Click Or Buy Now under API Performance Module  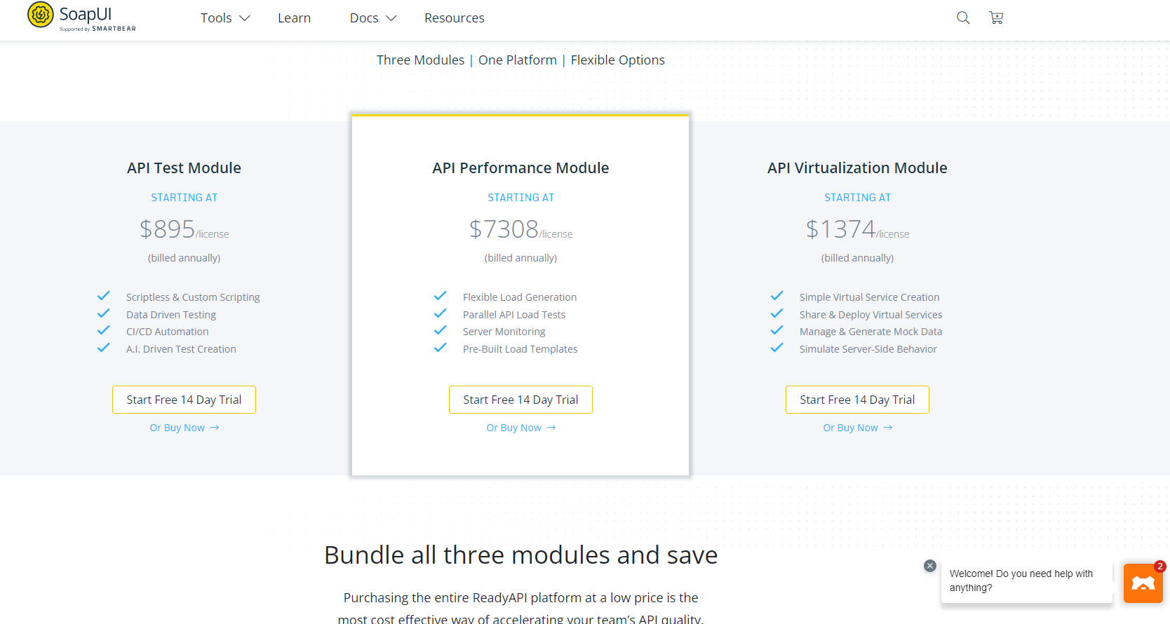(521, 428)
